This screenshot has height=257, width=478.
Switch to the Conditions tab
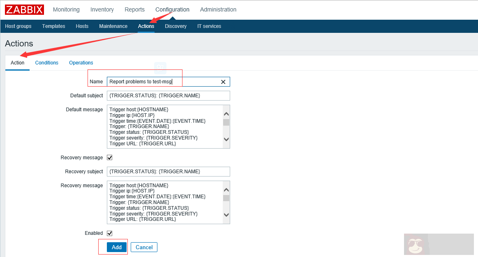(x=46, y=62)
